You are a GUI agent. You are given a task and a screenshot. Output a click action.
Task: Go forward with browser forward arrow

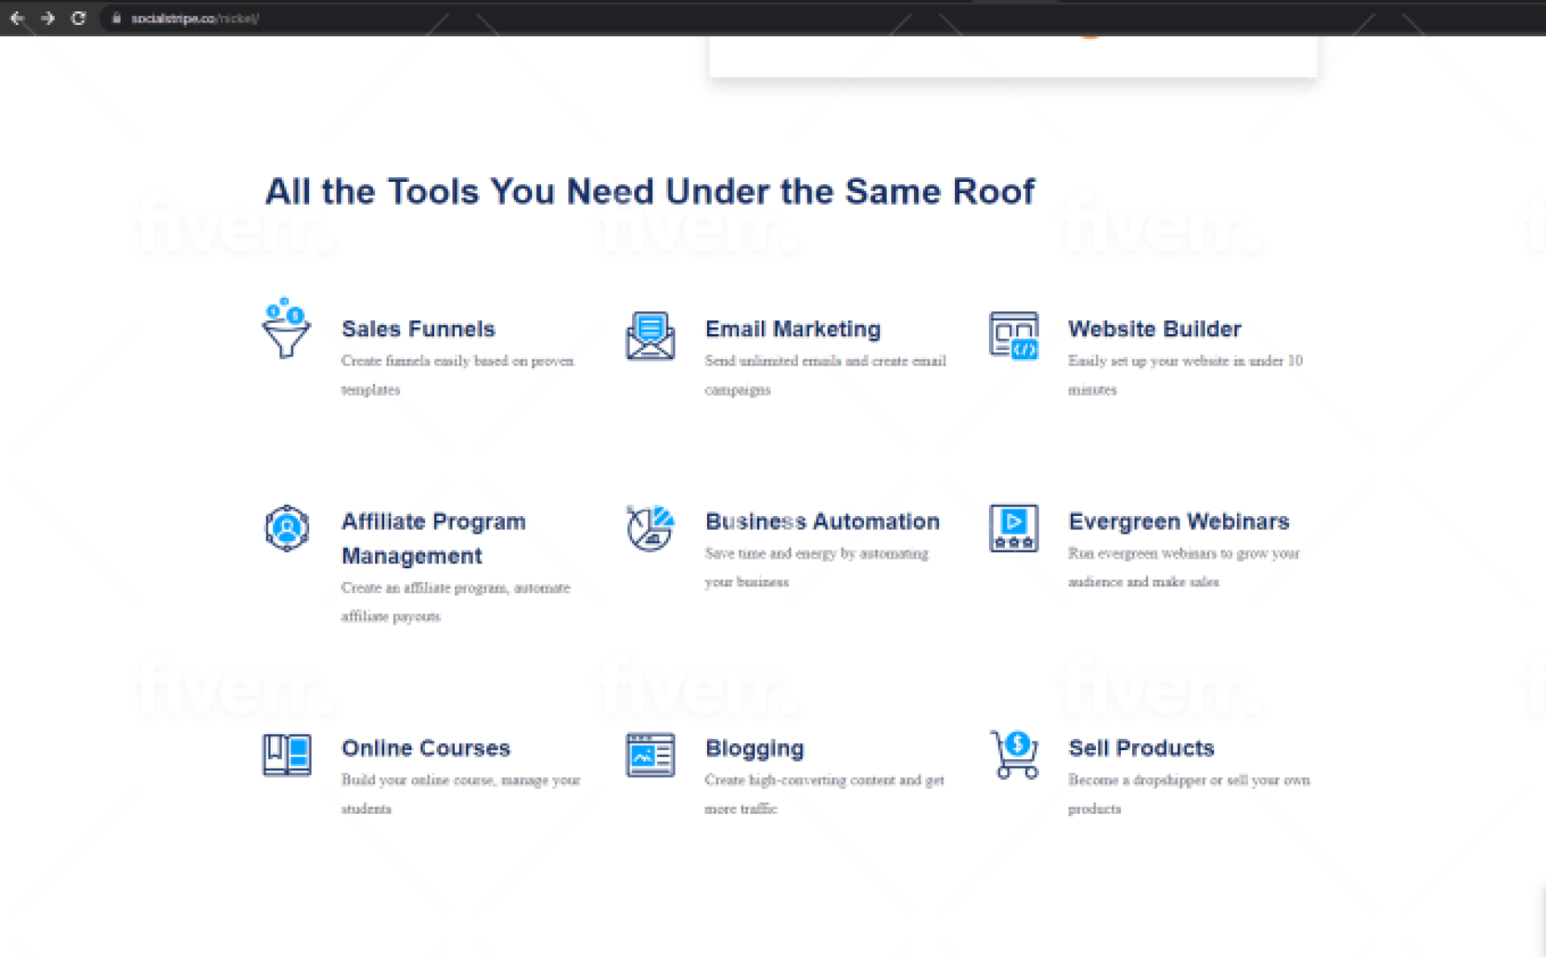tap(48, 18)
